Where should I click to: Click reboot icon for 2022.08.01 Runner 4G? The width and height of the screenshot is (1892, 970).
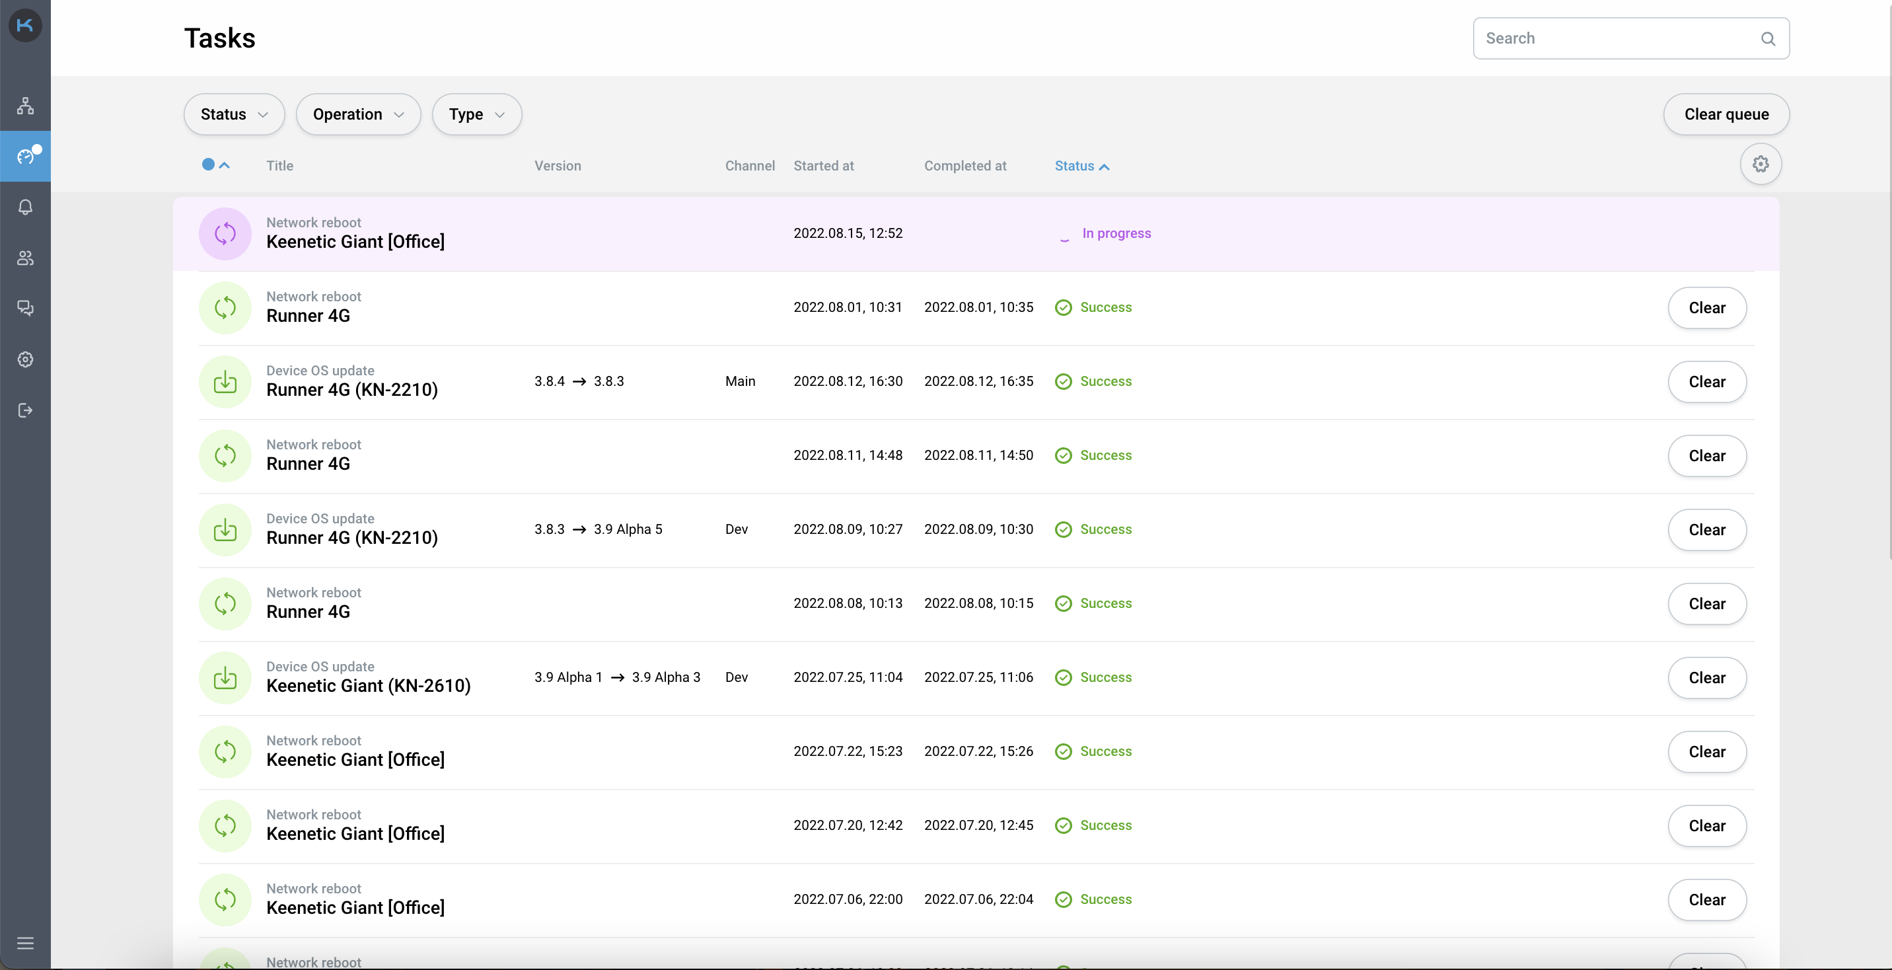[225, 308]
